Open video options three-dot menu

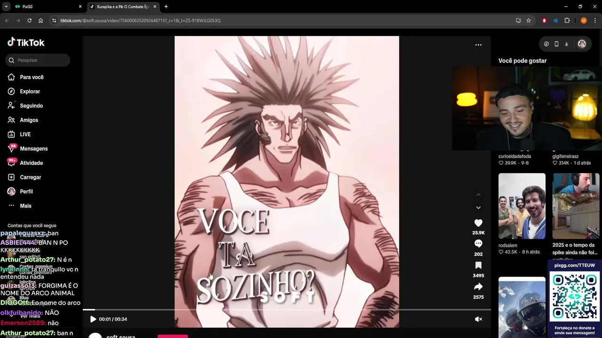[478, 45]
